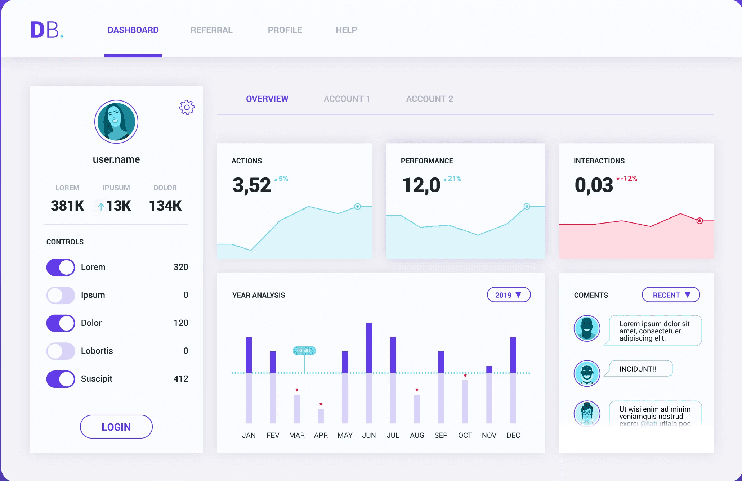Click the red down marker above MAR bar

[297, 390]
